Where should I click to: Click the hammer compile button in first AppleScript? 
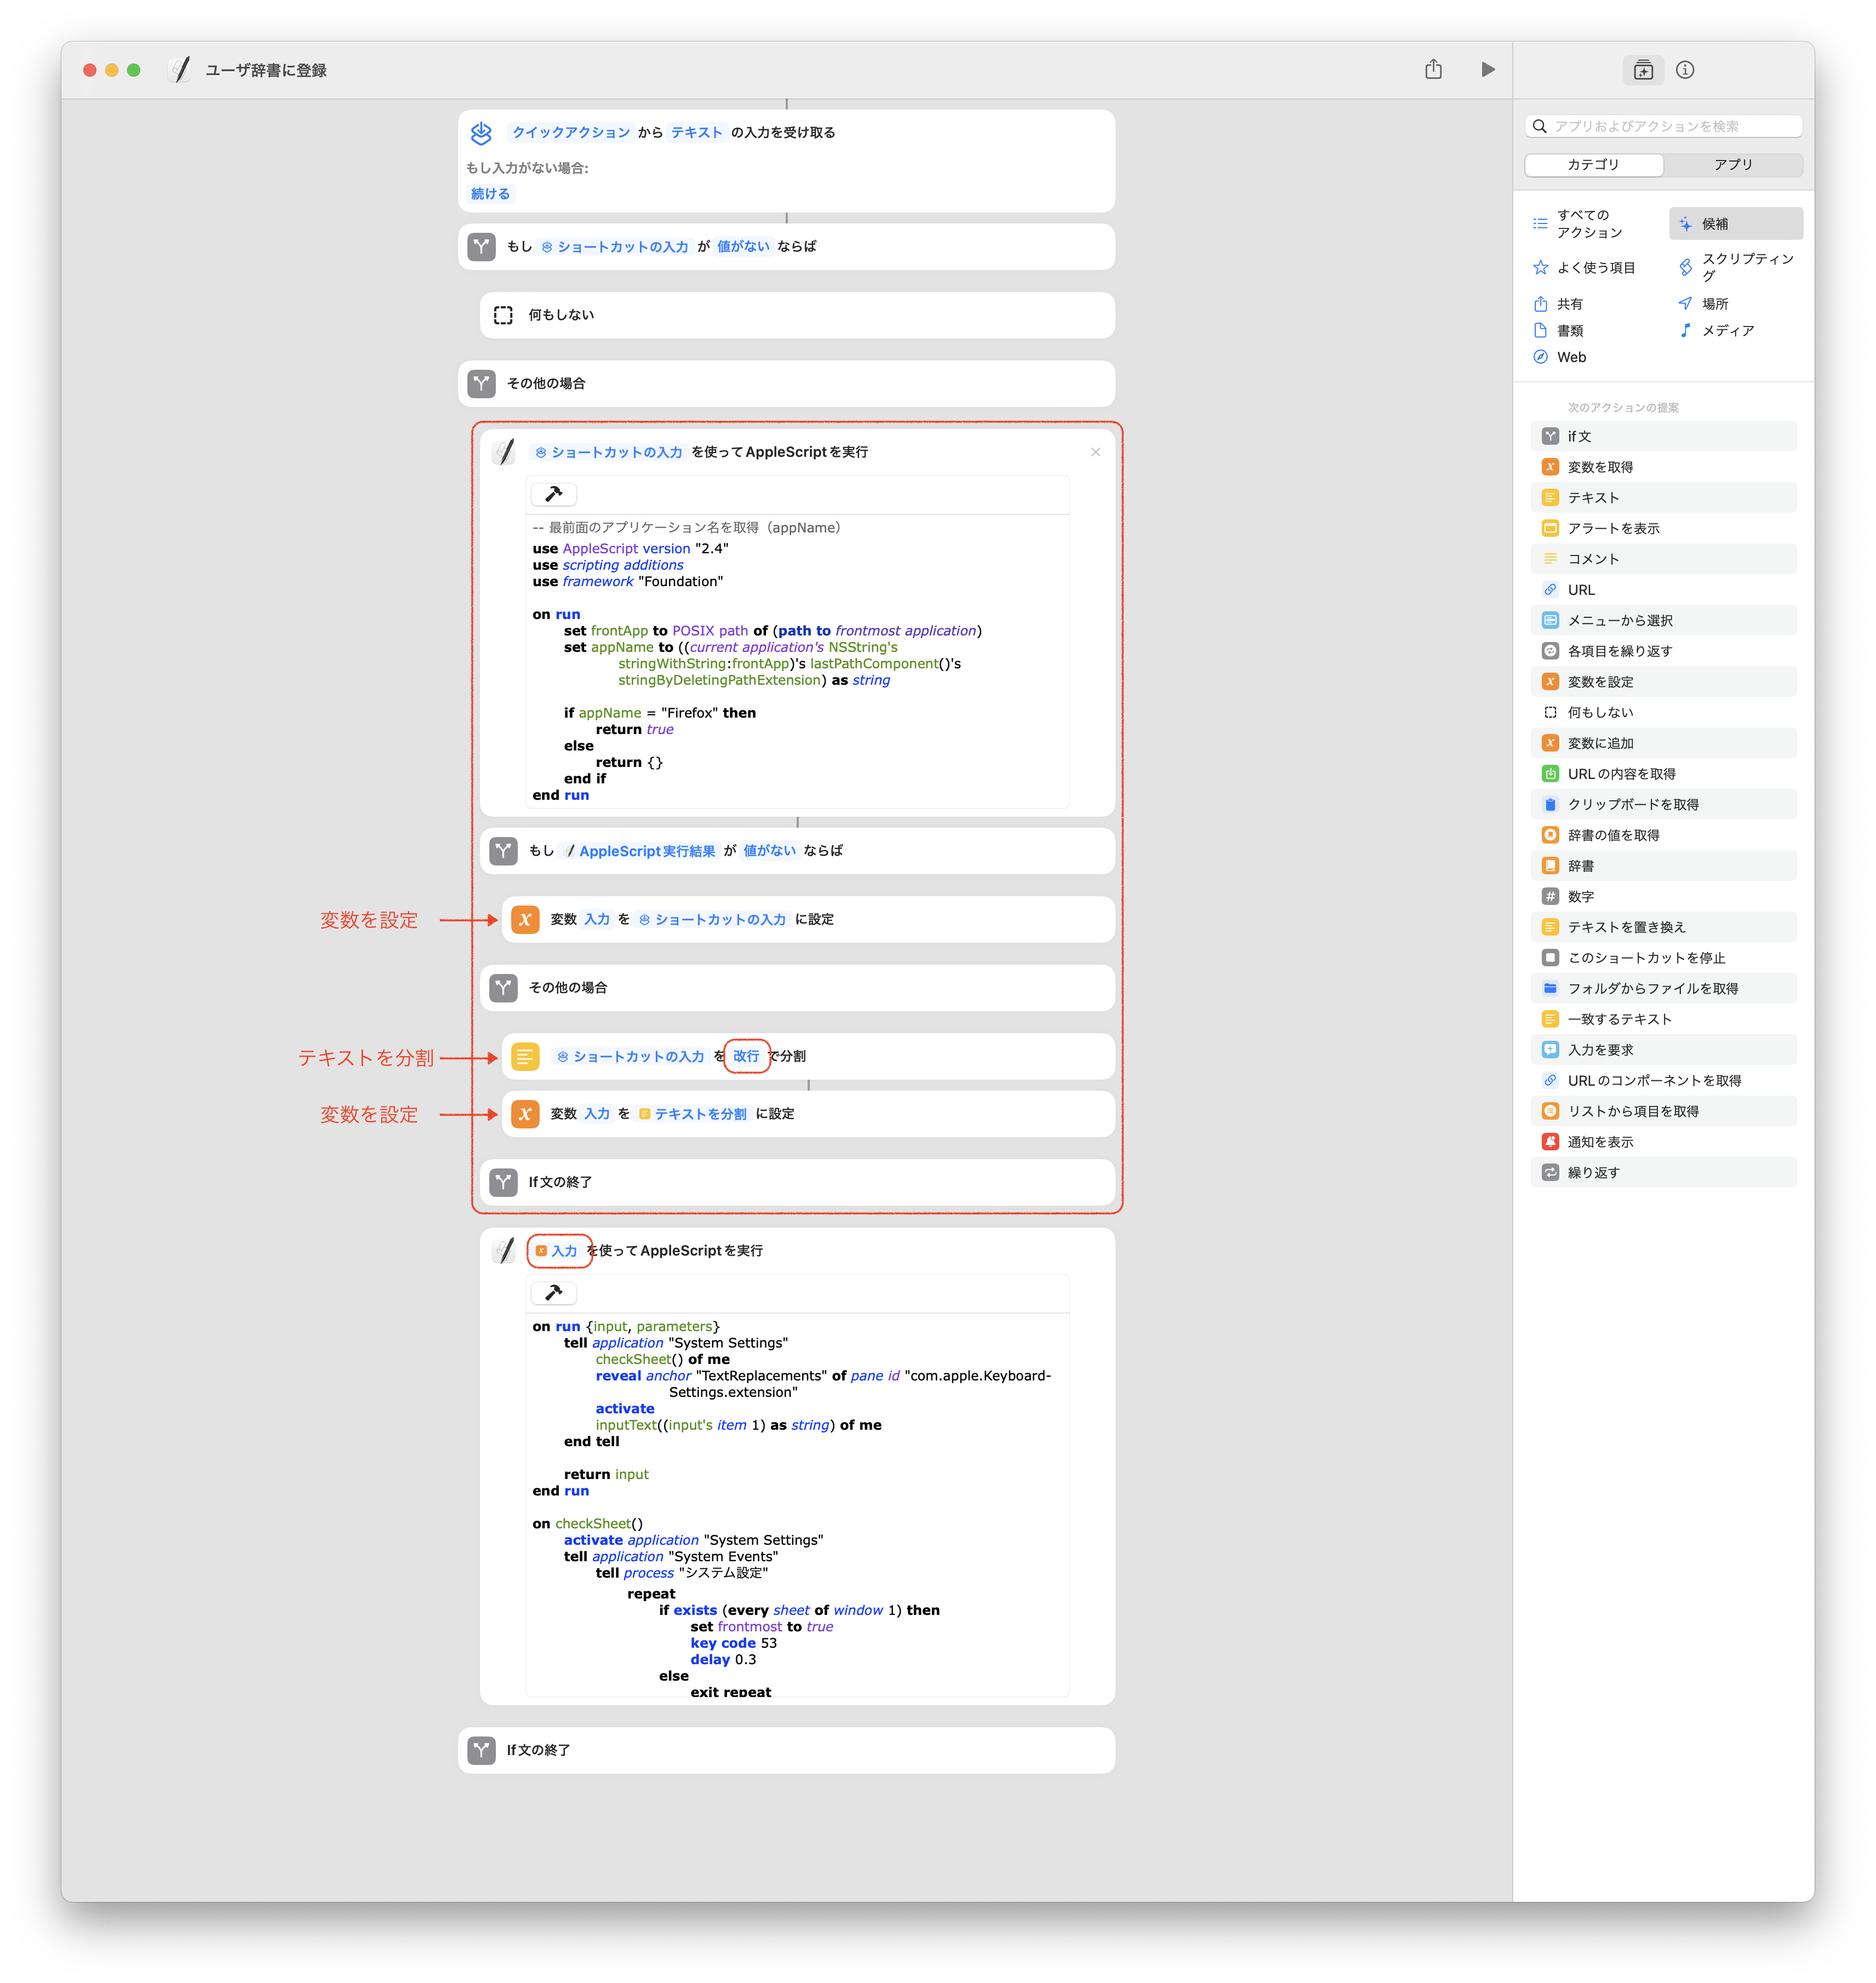(554, 494)
